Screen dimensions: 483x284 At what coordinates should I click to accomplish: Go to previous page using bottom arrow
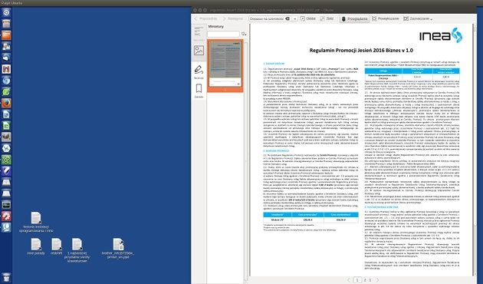point(349,280)
